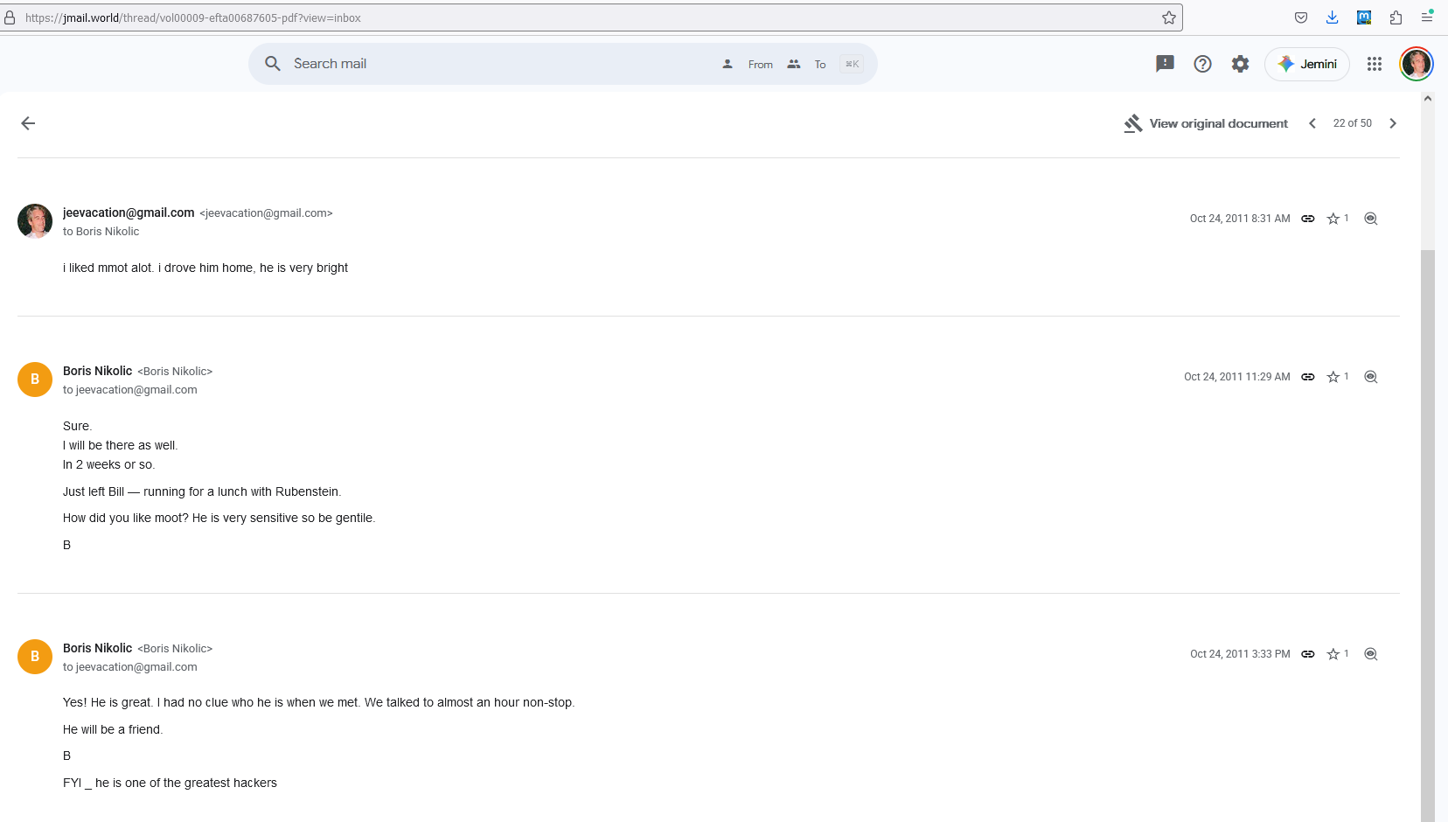Inspect the 11:29 AM message with magnifier
Screen dimensions: 1448x822
pos(1371,377)
